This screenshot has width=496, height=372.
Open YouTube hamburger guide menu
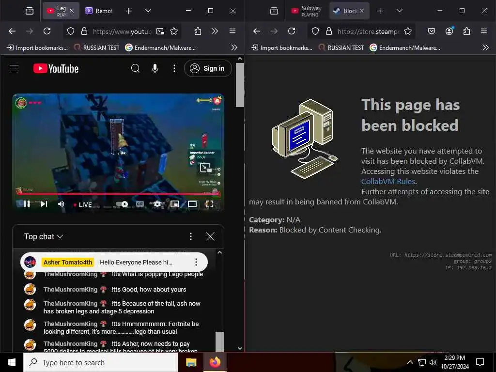coord(14,68)
